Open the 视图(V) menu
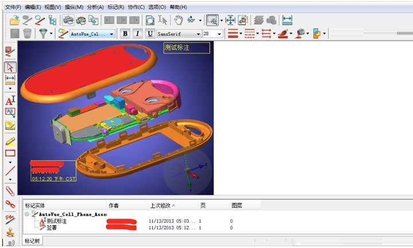 pos(53,7)
